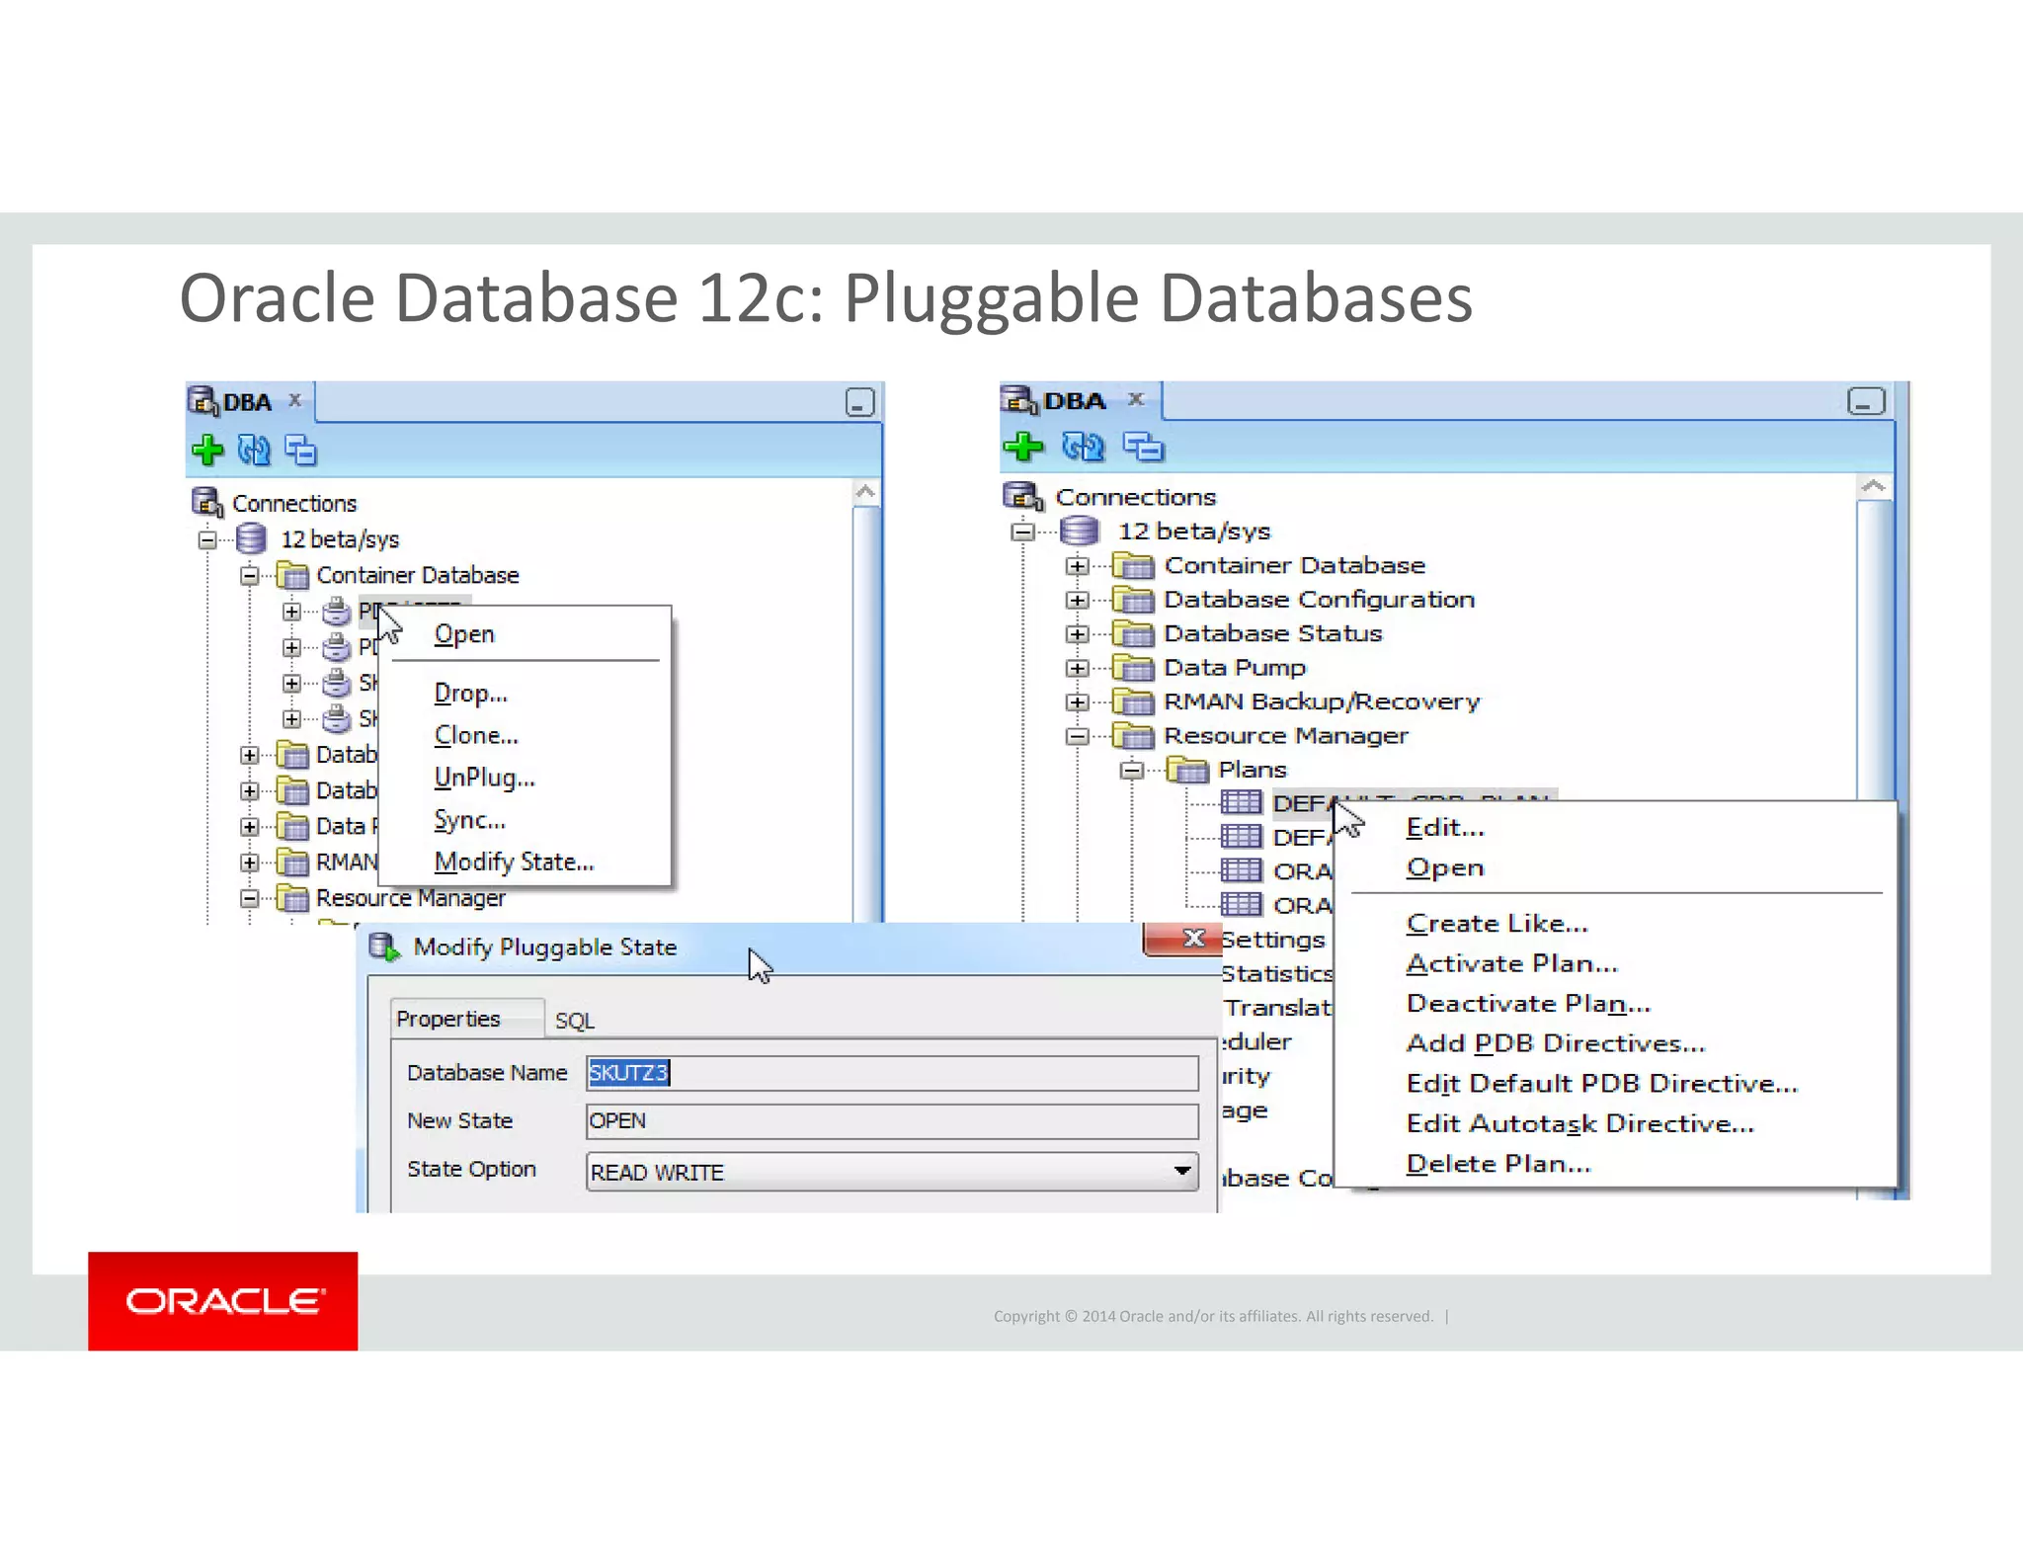Image resolution: width=2023 pixels, height=1563 pixels.
Task: Expand Container Database node in right panel
Action: tap(1078, 566)
